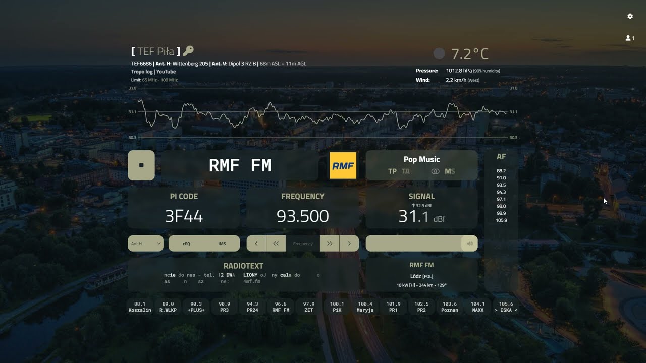Select 97.9 ZET preset

309,307
